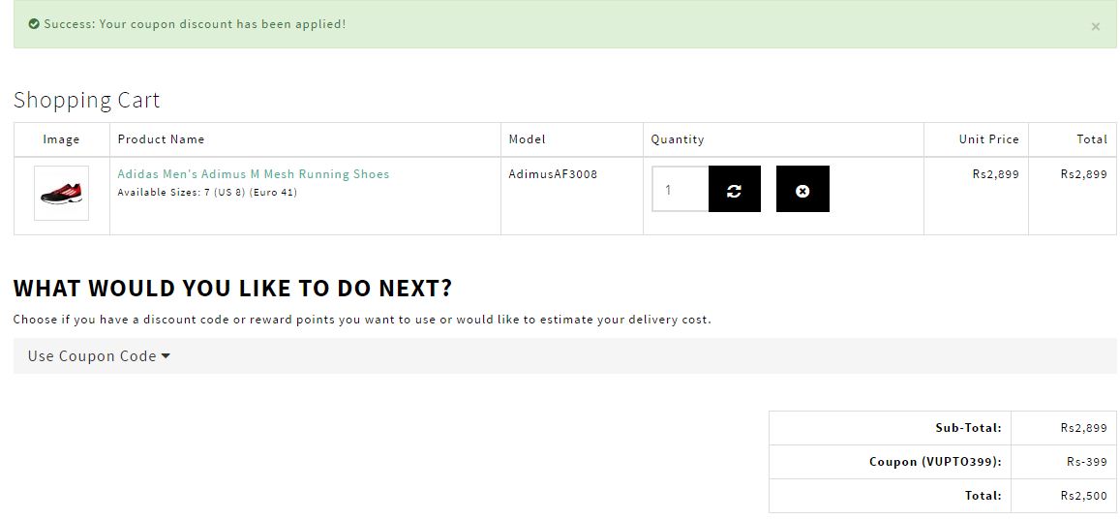Click the Model column header

(528, 139)
